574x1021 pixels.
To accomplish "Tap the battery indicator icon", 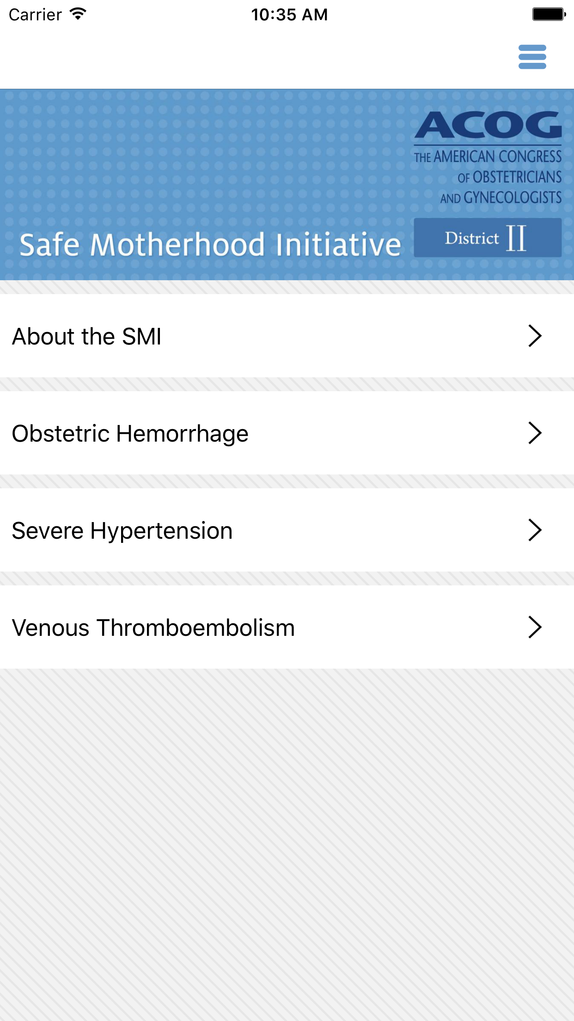I will pos(549,14).
